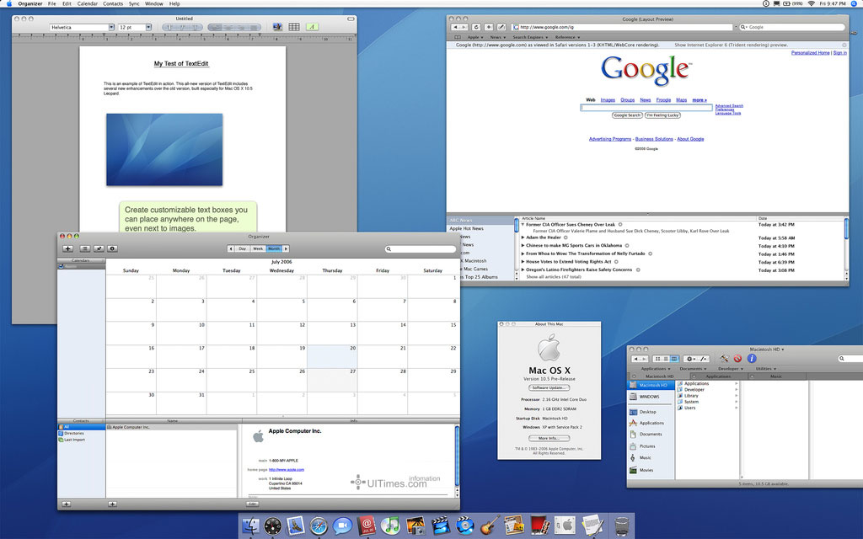Click the red prohibit icon in Finder
The width and height of the screenshot is (863, 539).
coord(738,359)
